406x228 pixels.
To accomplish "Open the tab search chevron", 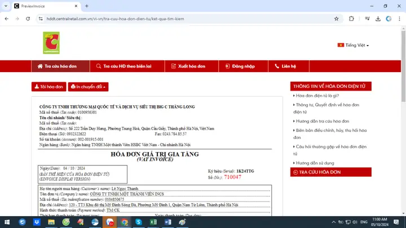I will click(x=6, y=6).
